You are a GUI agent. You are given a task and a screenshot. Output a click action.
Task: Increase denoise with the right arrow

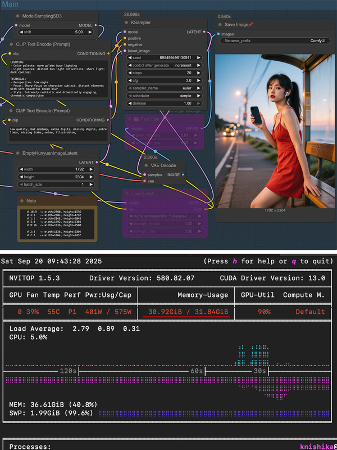click(x=199, y=103)
